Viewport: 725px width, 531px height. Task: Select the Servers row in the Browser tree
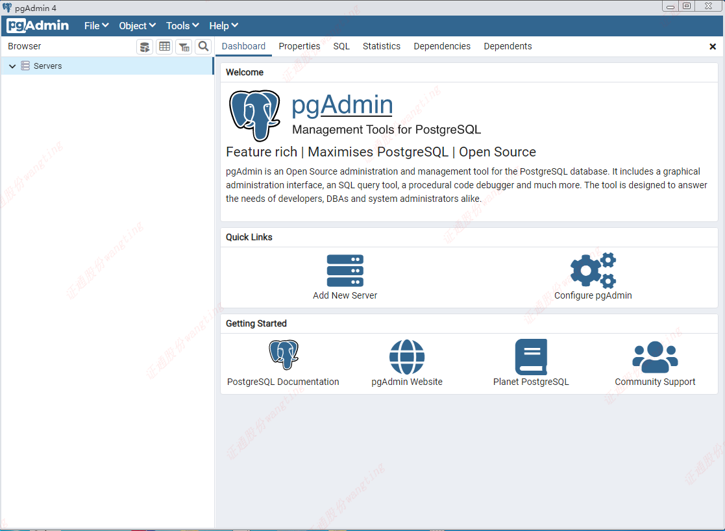click(x=107, y=66)
